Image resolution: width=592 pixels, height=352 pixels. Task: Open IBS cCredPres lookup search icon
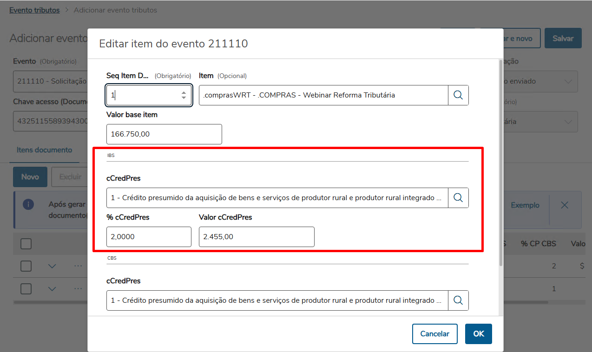click(458, 198)
